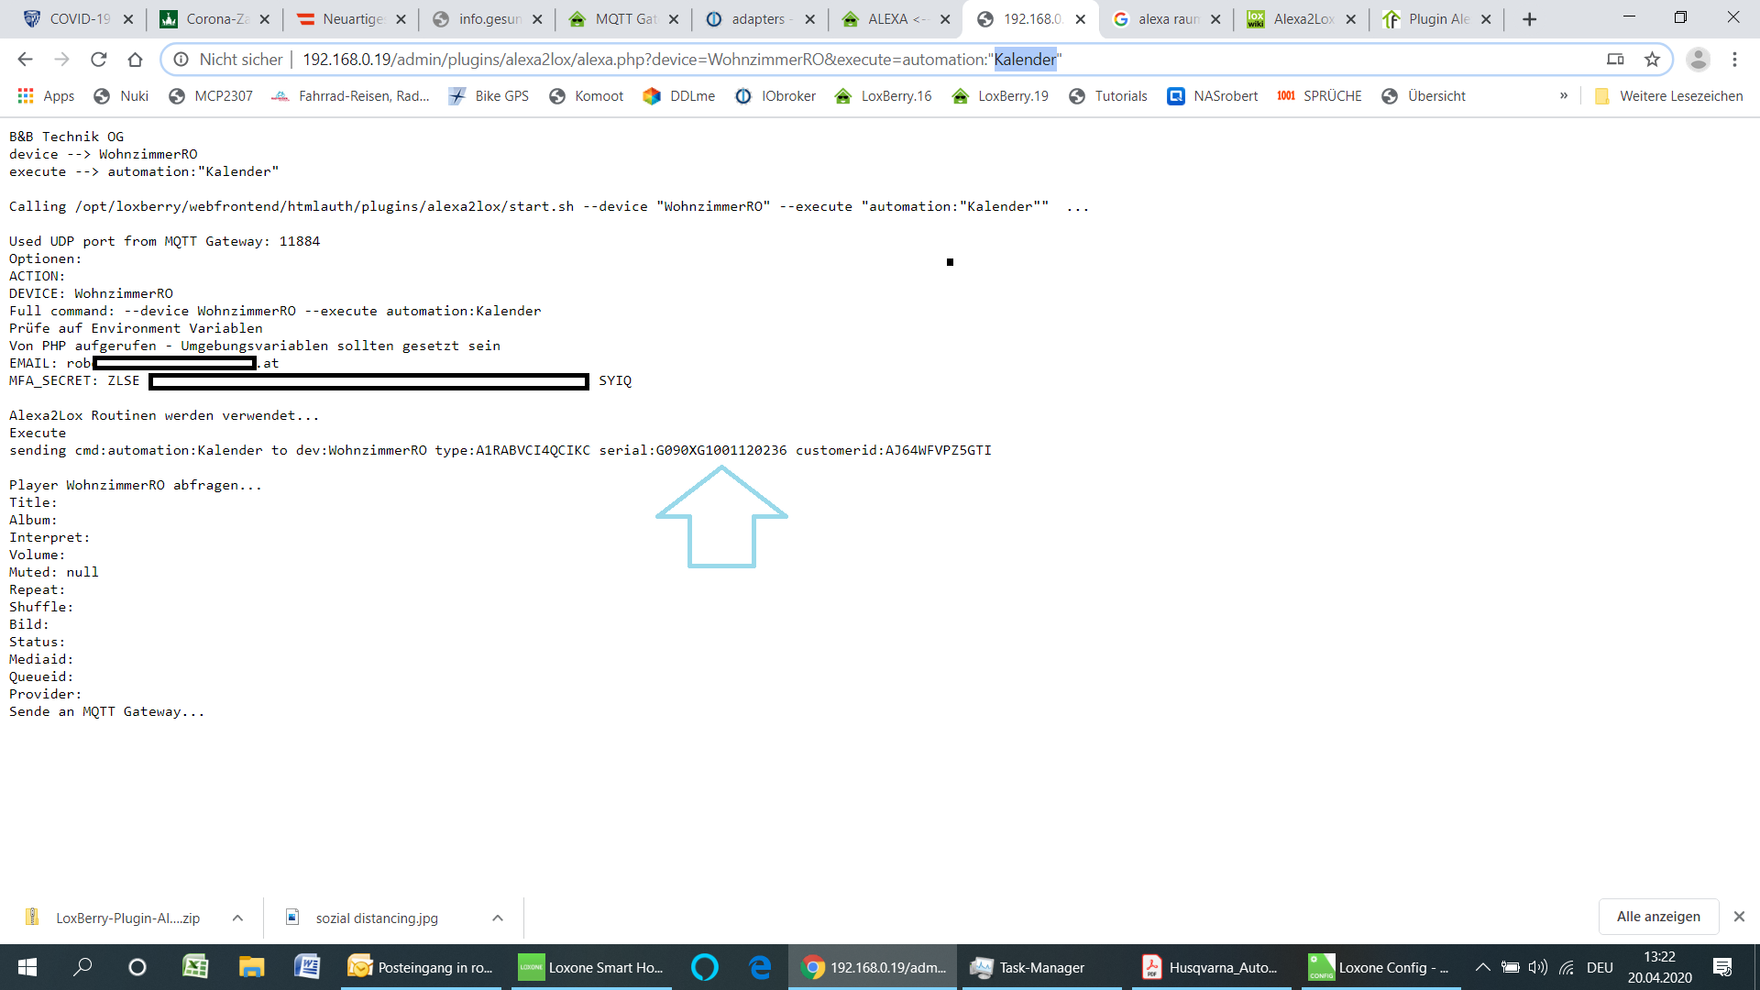1760x990 pixels.
Task: Open the Chrome three-dot menu
Action: (1734, 60)
